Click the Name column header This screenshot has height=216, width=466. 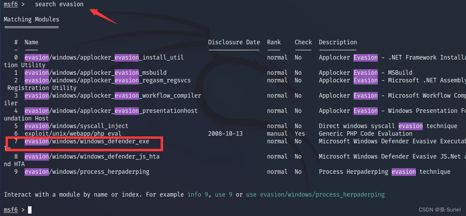pyautogui.click(x=31, y=42)
